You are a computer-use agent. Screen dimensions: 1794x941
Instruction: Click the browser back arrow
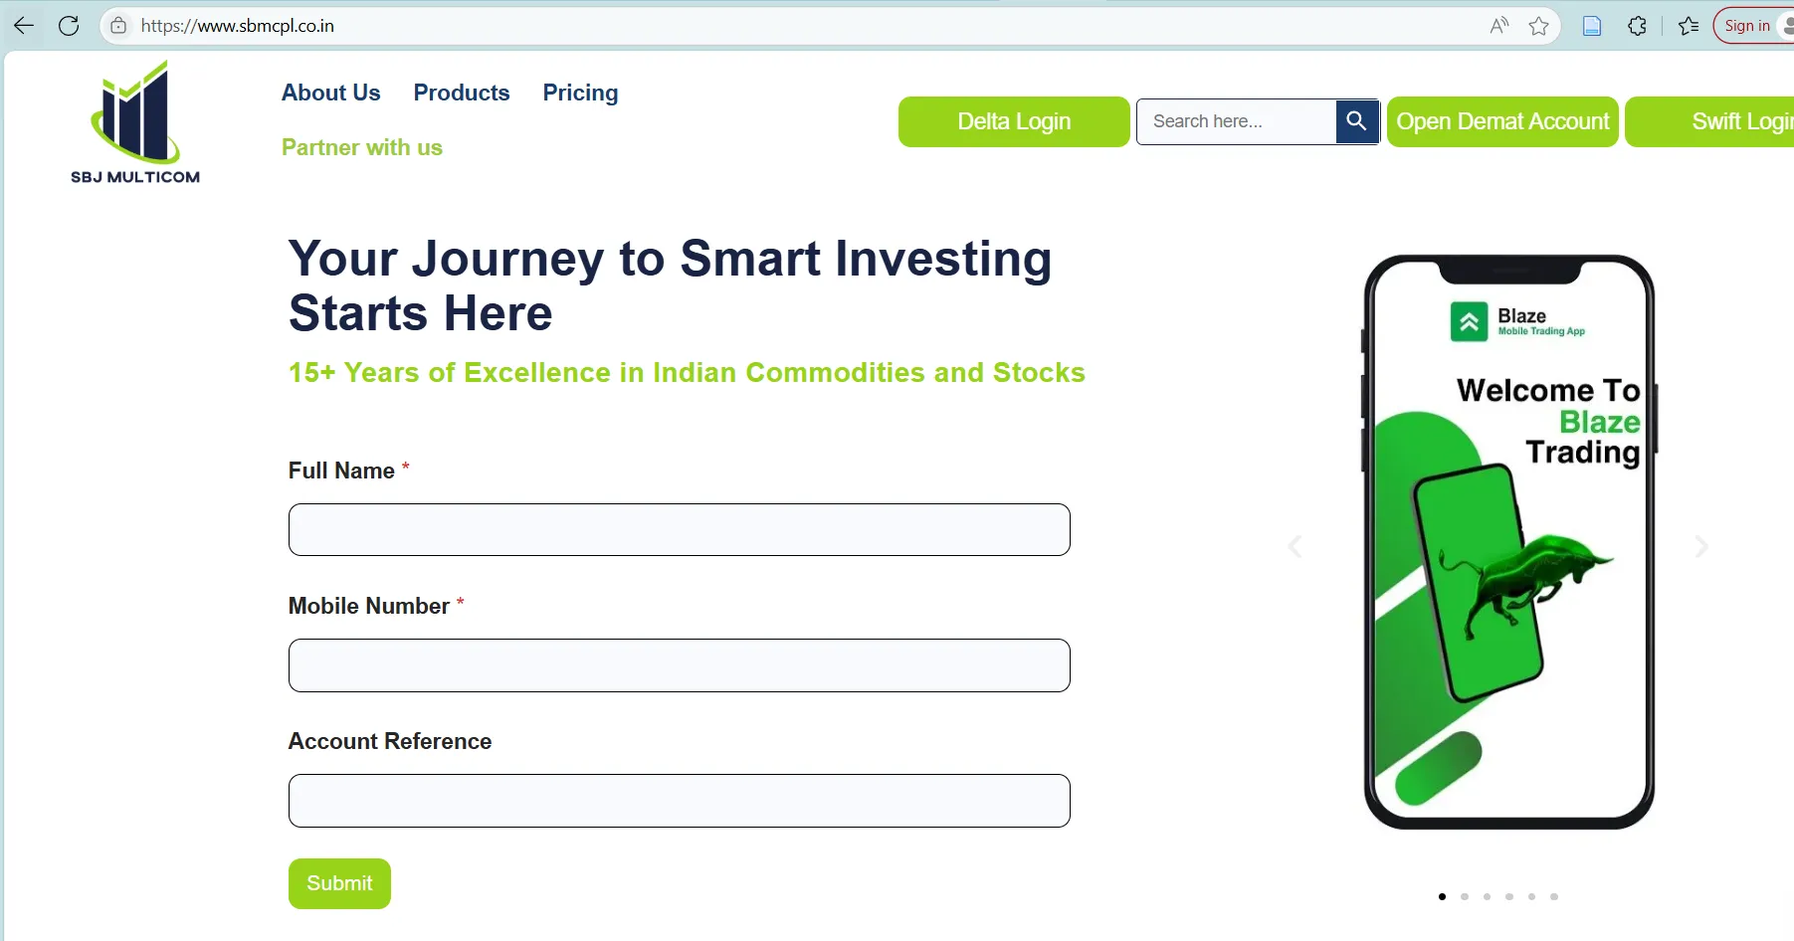tap(24, 26)
